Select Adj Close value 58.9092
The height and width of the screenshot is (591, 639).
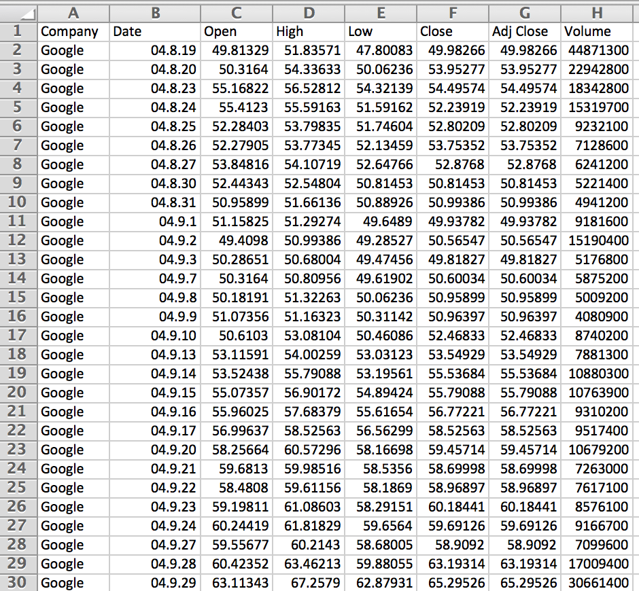pos(525,545)
